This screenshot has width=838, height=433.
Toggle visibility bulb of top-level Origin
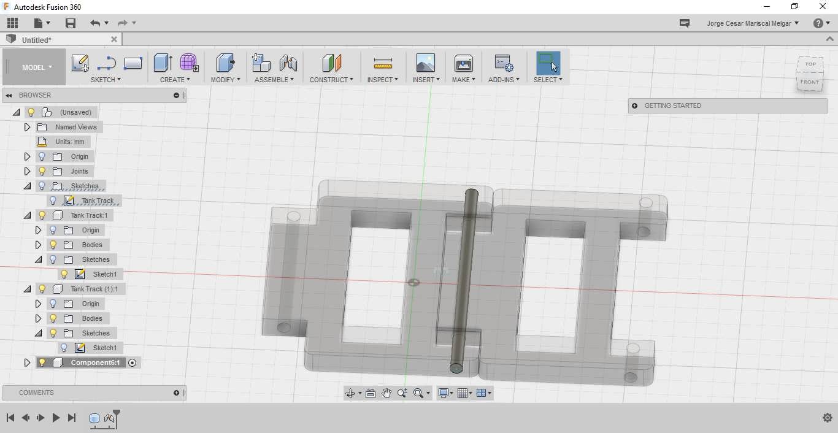coord(42,156)
